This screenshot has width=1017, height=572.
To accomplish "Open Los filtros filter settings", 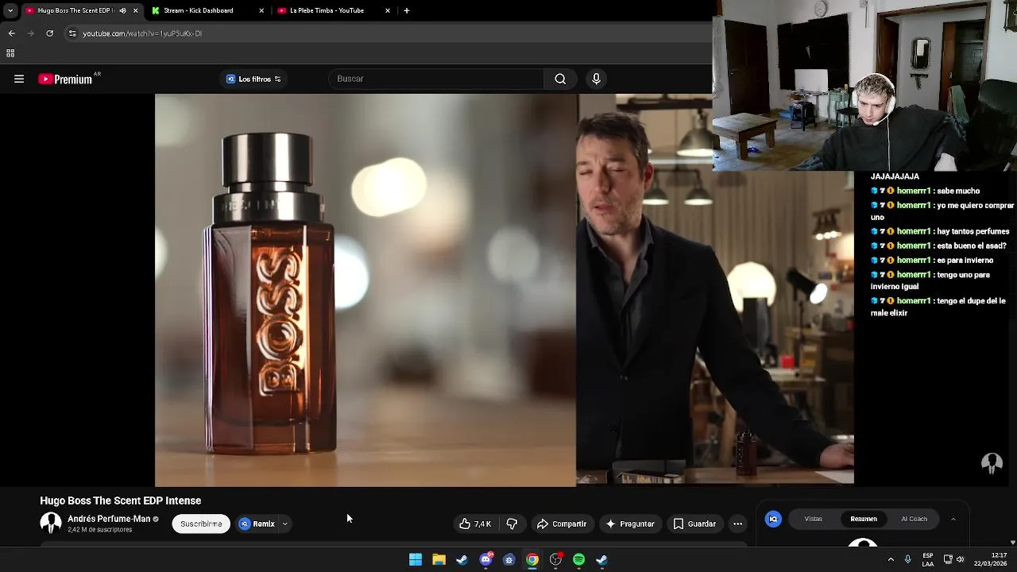I will pyautogui.click(x=253, y=79).
